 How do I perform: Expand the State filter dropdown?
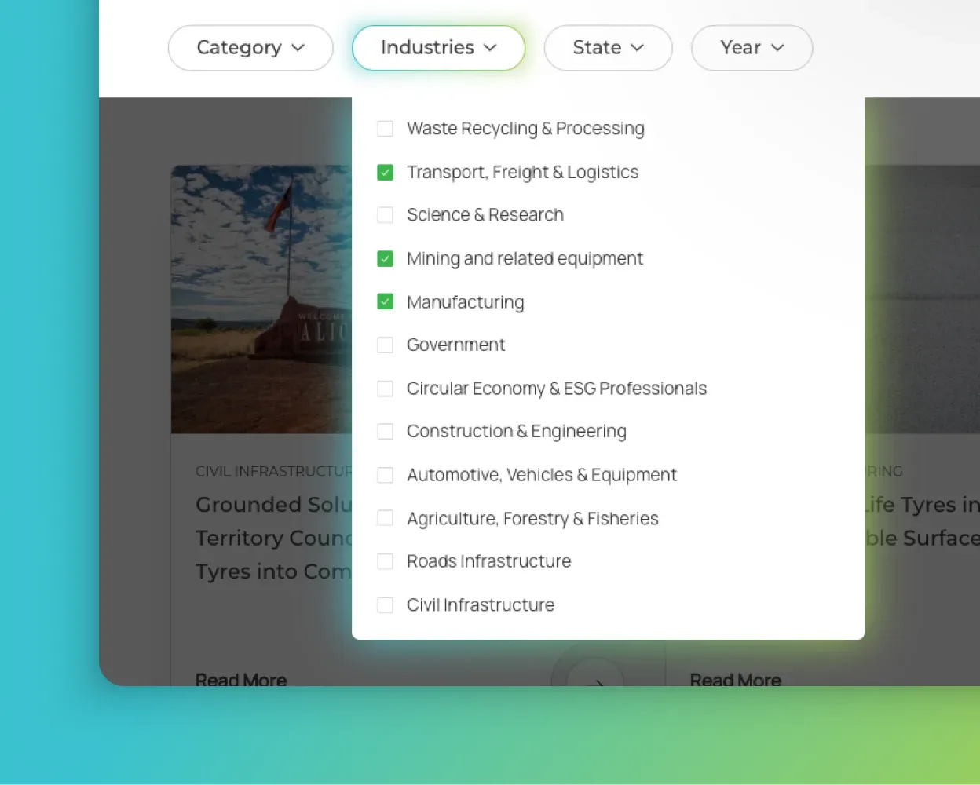tap(608, 48)
